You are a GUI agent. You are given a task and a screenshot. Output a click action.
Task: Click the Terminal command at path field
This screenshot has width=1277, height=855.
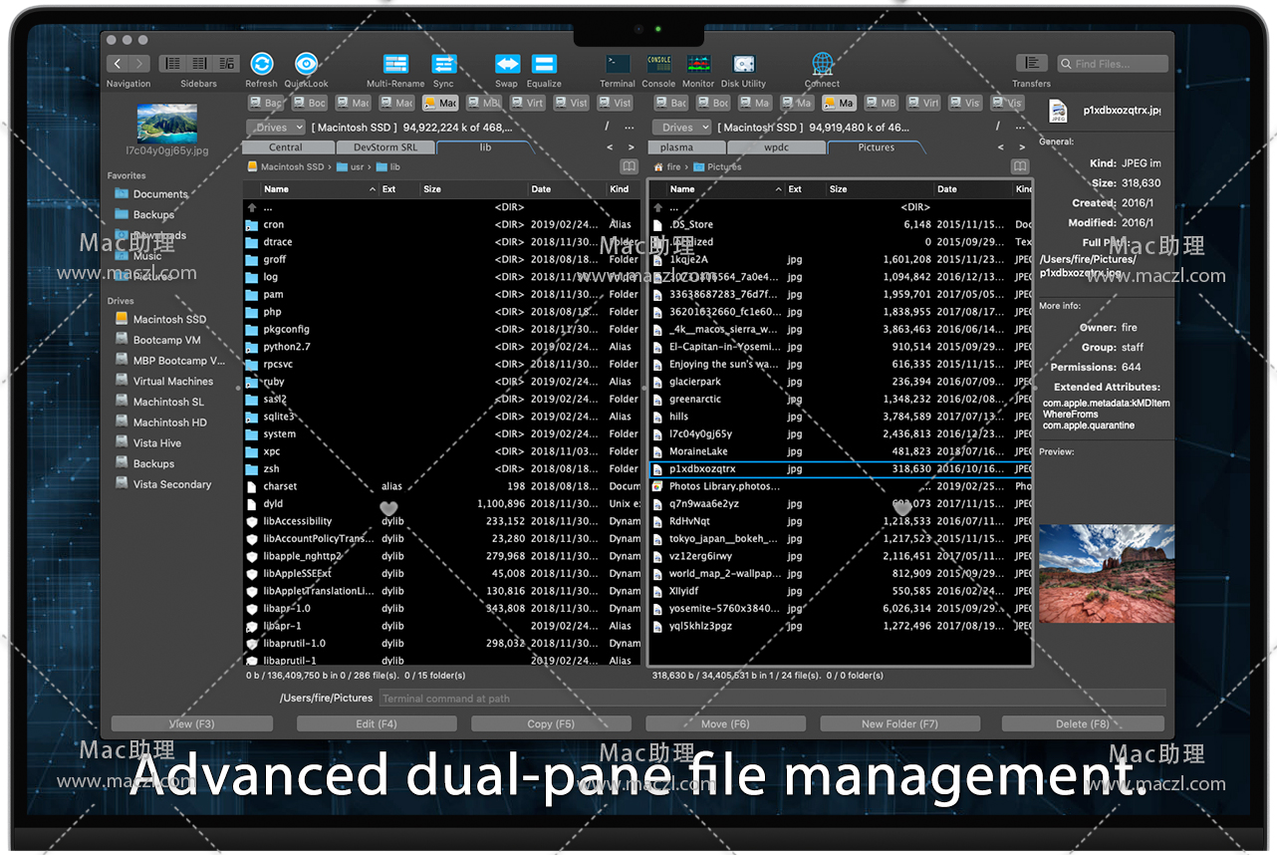coord(771,699)
